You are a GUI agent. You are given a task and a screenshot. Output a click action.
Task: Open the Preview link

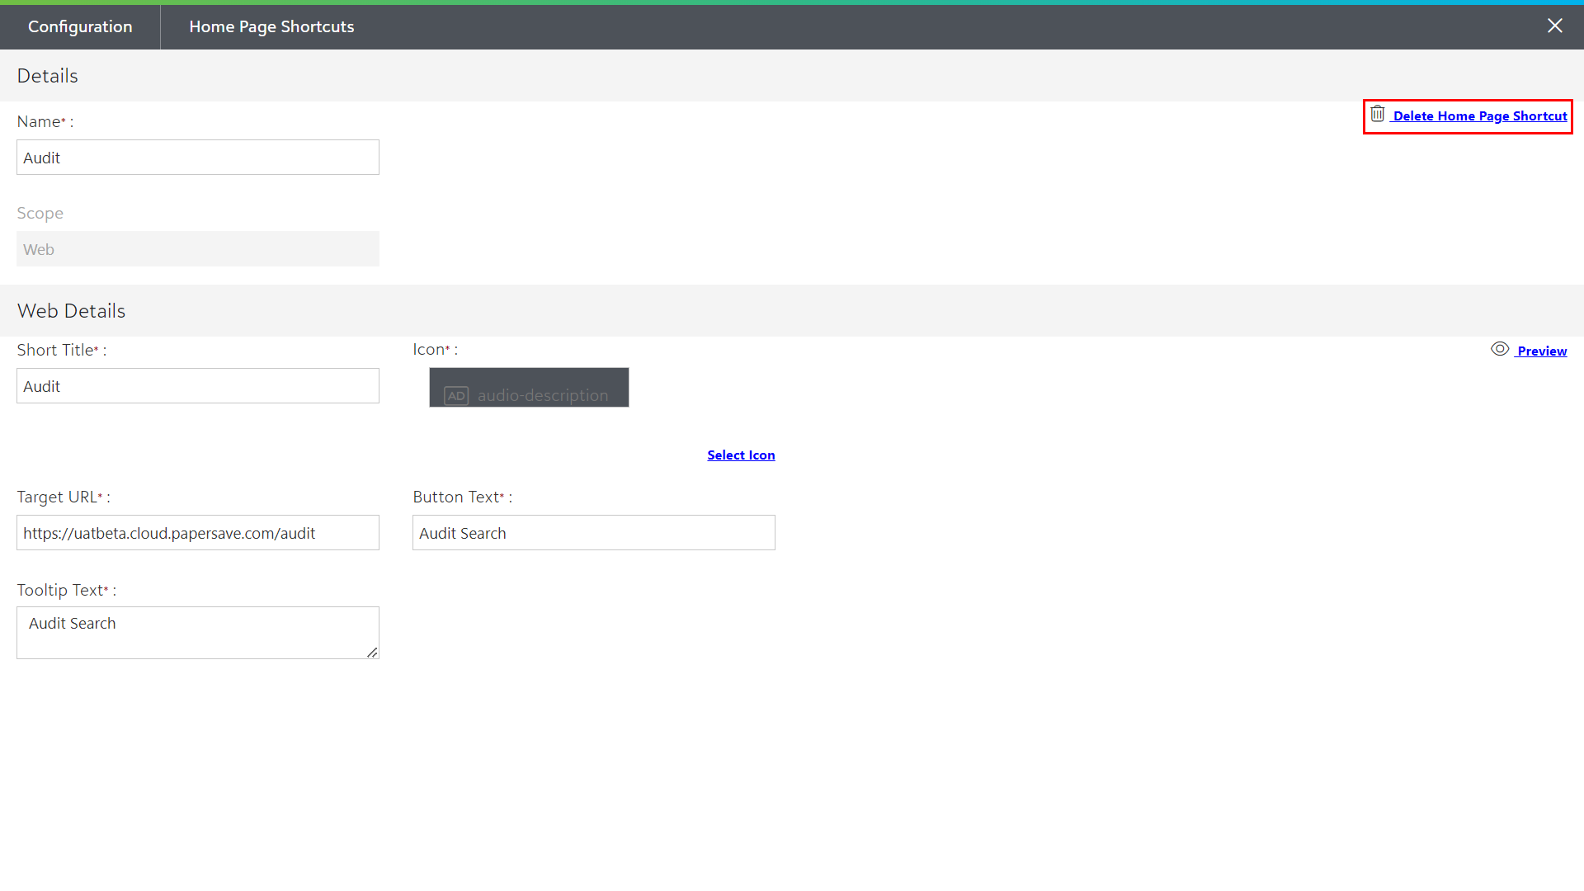click(x=1541, y=351)
